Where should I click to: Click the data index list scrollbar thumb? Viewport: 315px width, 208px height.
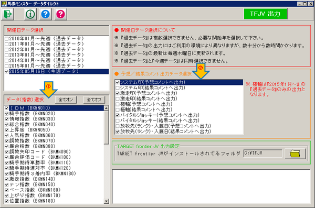tap(106, 127)
